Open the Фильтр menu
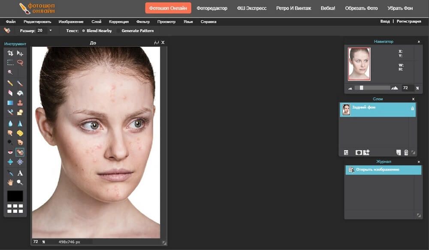Viewport: 429px width, 250px height. 143,21
